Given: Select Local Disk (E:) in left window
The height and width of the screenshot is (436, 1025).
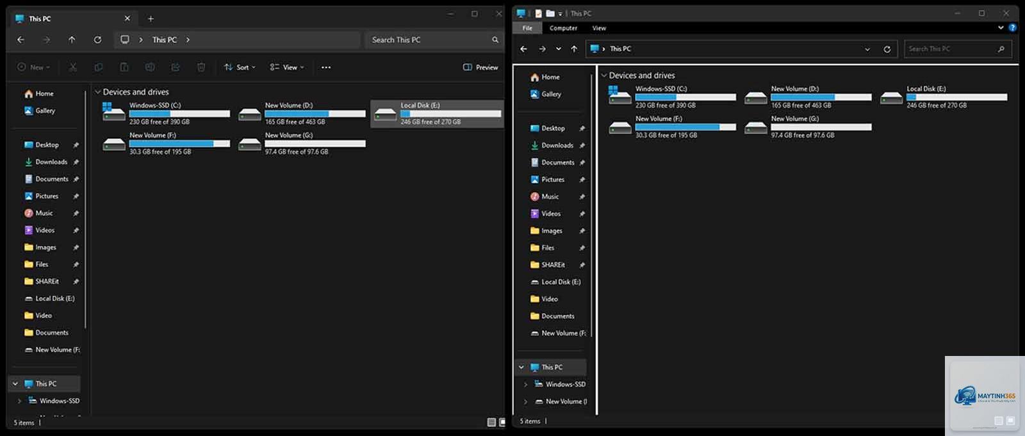Looking at the screenshot, I should tap(437, 113).
